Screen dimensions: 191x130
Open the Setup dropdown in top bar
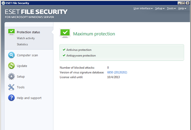(x=160, y=8)
